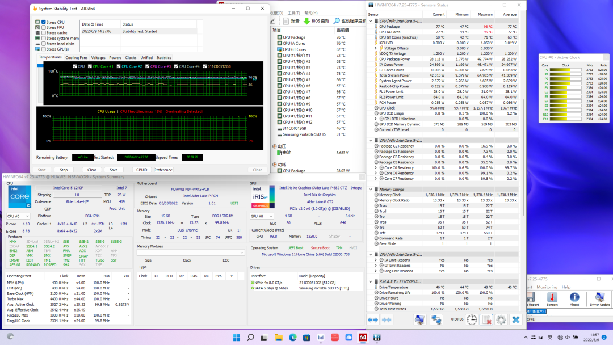Viewport: 613px width, 345px height.
Task: Click the expand columns blue arrows icon
Action: 373,320
